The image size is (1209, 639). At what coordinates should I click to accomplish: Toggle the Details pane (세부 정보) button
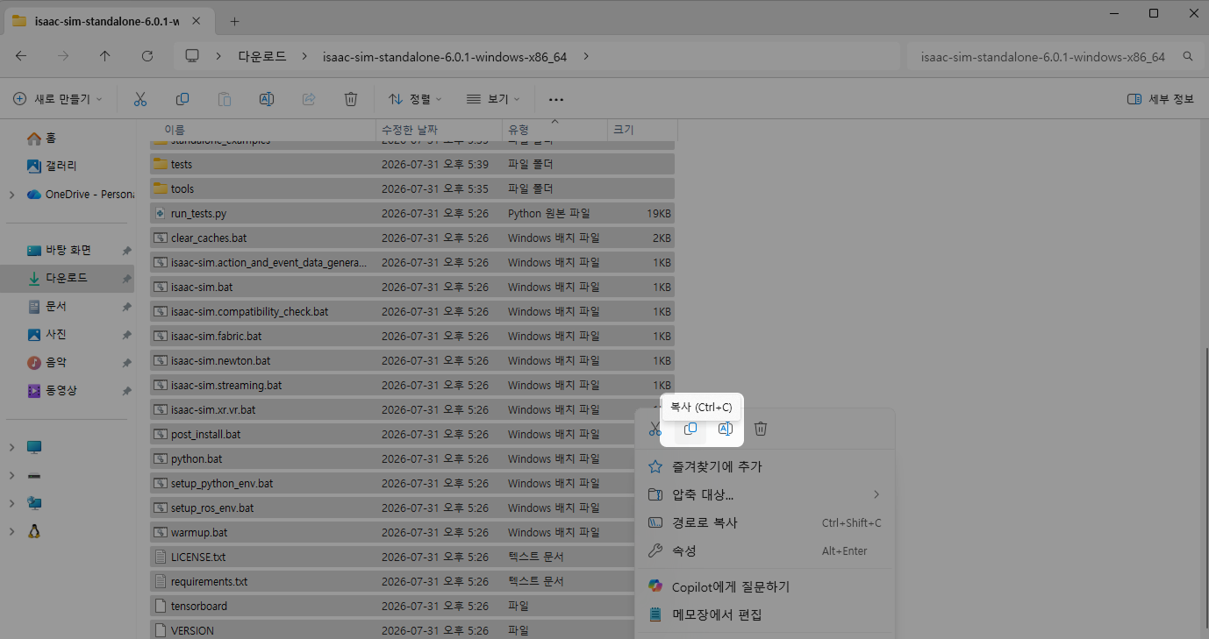click(1160, 99)
